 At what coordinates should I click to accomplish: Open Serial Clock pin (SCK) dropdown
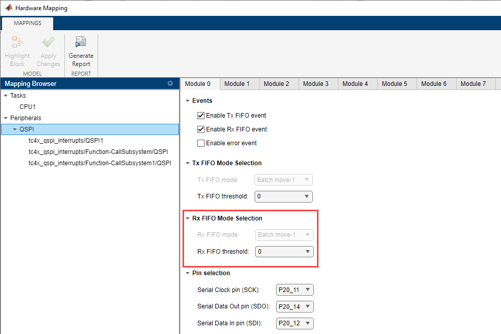tap(294, 290)
